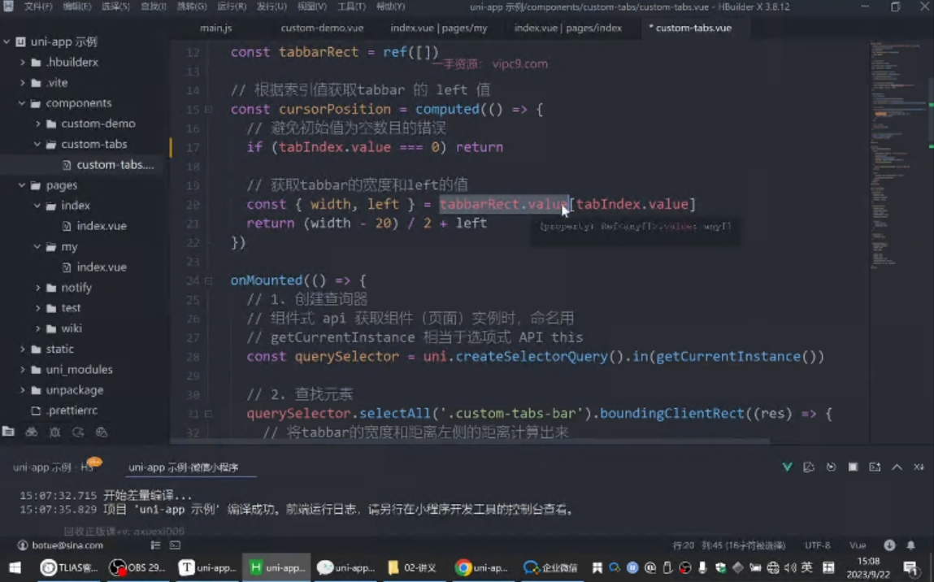Toggle code fold at line 15
The height and width of the screenshot is (582, 934).
pyautogui.click(x=208, y=110)
